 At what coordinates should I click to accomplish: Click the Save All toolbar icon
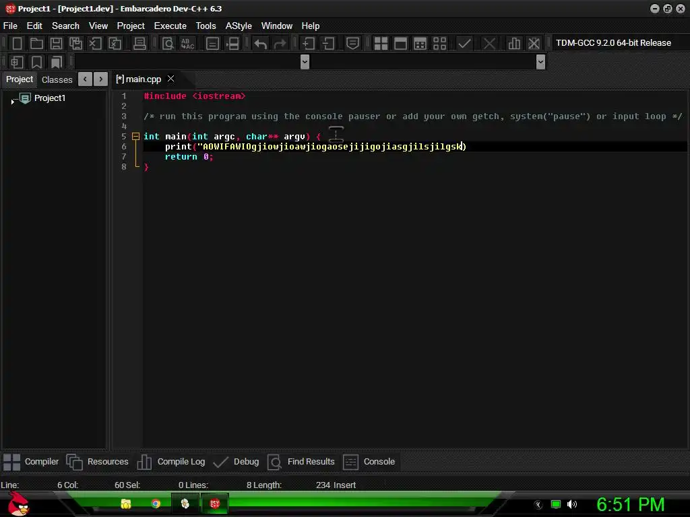[x=75, y=43]
